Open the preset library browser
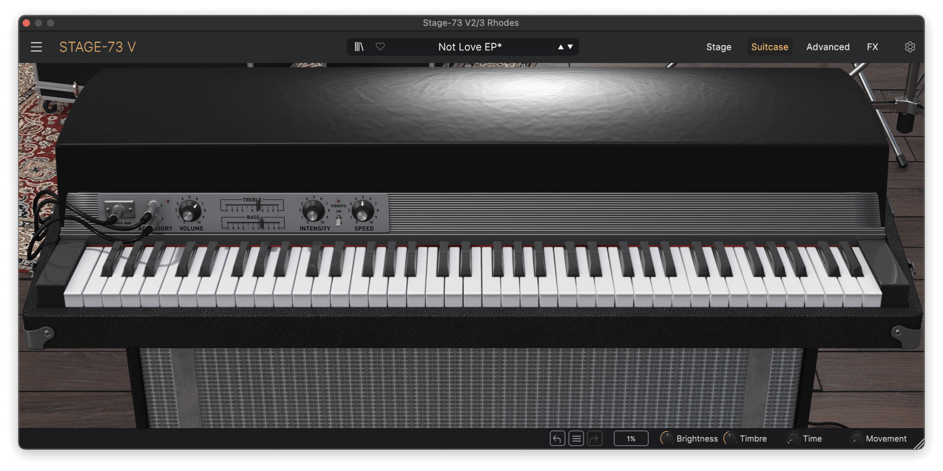943x471 pixels. tap(359, 47)
